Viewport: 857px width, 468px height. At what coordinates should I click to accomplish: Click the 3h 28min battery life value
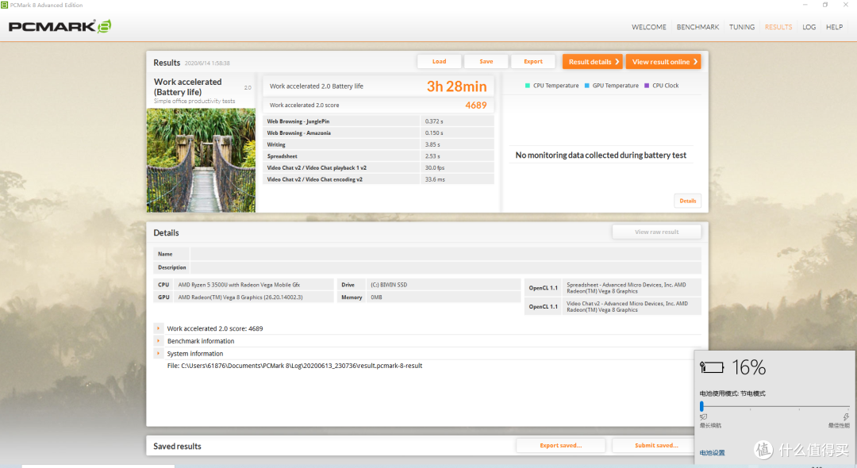(x=456, y=86)
